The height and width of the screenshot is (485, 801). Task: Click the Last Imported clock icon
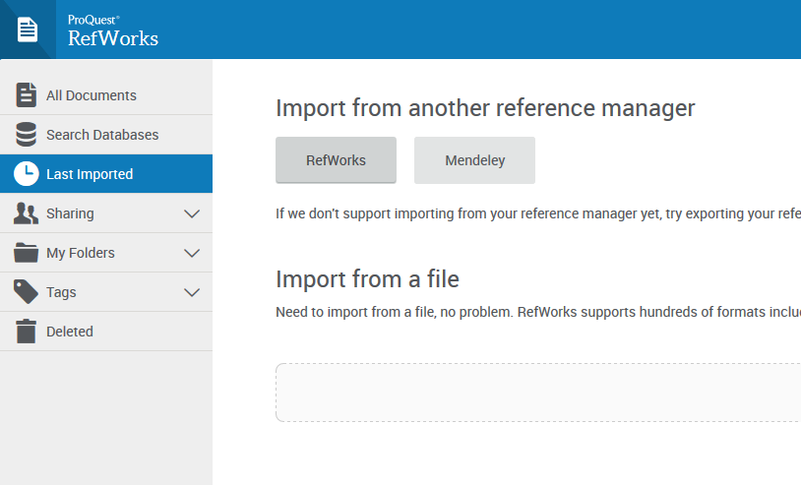pos(26,173)
